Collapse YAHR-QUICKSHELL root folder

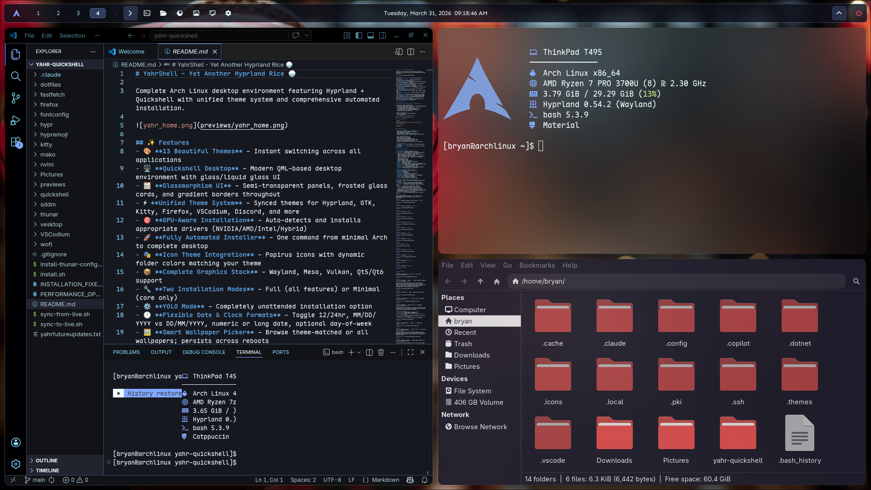coord(65,64)
